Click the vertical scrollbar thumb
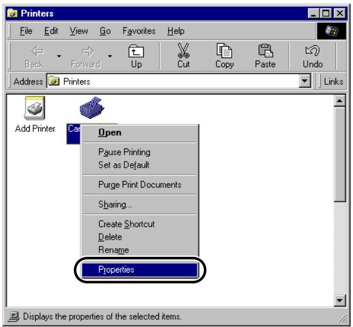The width and height of the screenshot is (353, 327). click(x=340, y=154)
